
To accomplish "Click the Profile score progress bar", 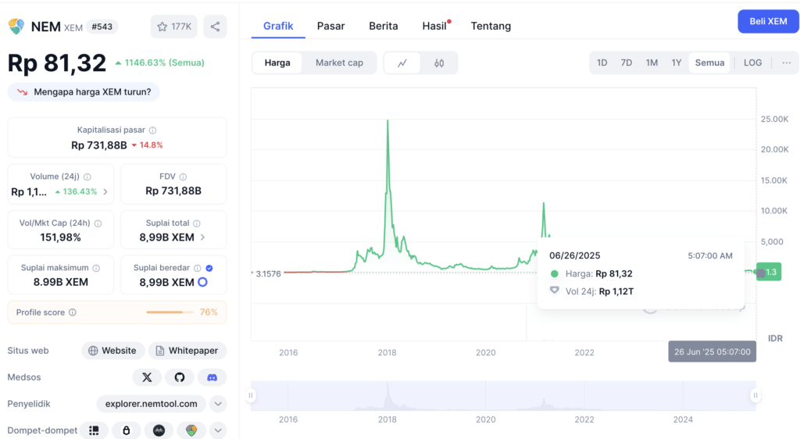I will coord(170,312).
